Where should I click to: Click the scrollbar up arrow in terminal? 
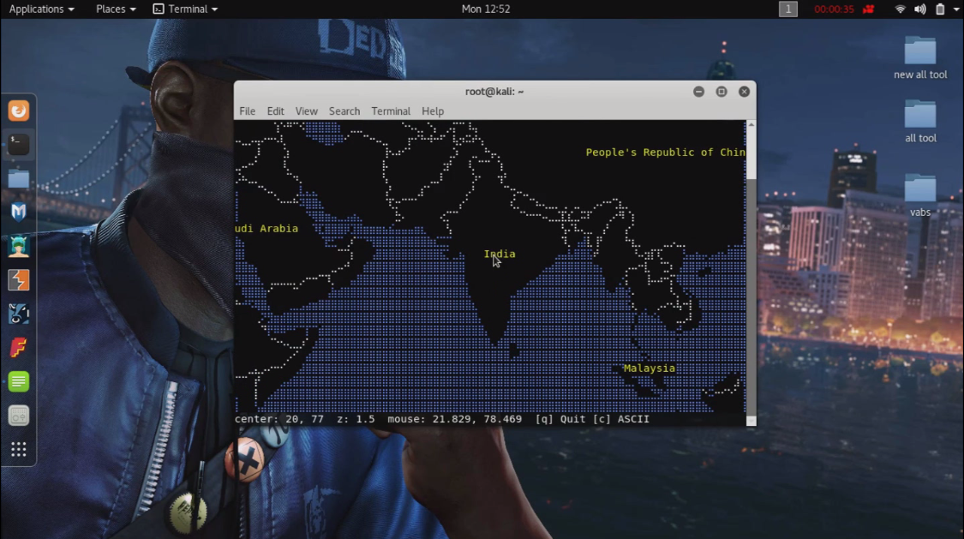point(751,125)
